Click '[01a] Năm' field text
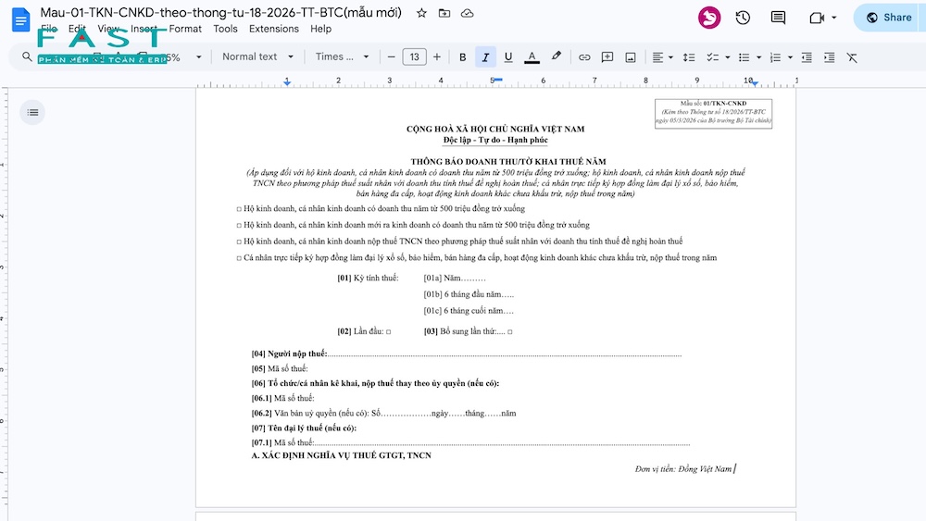Viewport: 926px width, 521px height. pos(455,278)
